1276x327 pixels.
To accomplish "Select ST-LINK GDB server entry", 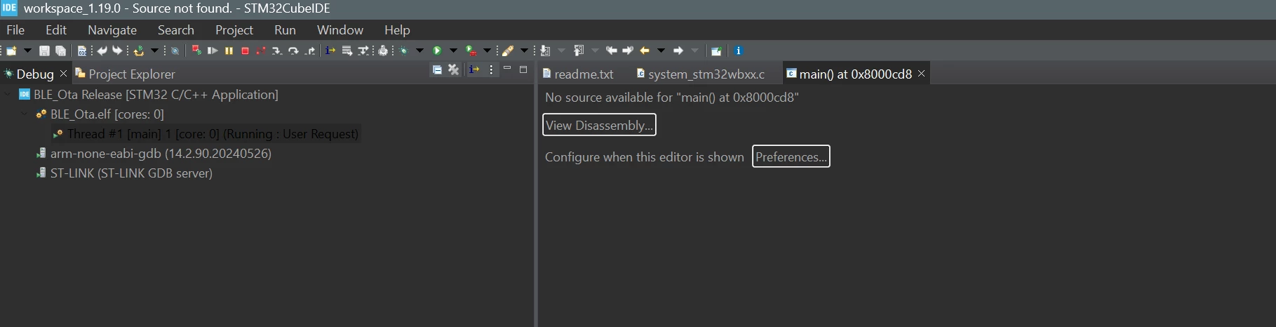I will 124,173.
